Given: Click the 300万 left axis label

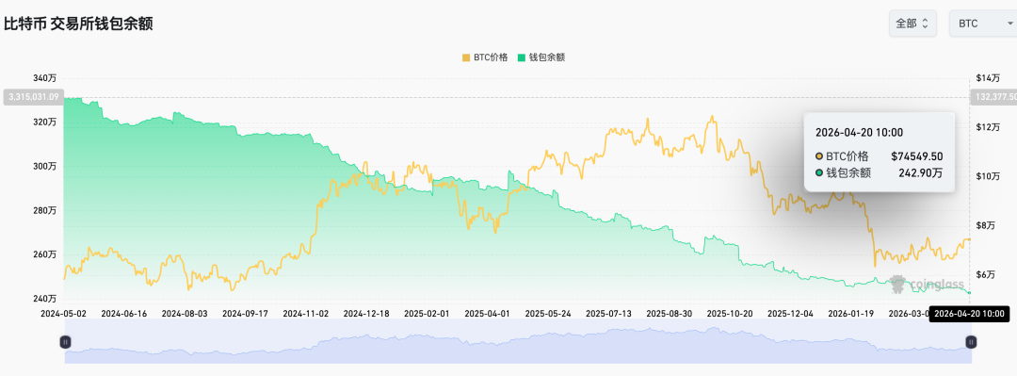Looking at the screenshot, I should [x=45, y=166].
